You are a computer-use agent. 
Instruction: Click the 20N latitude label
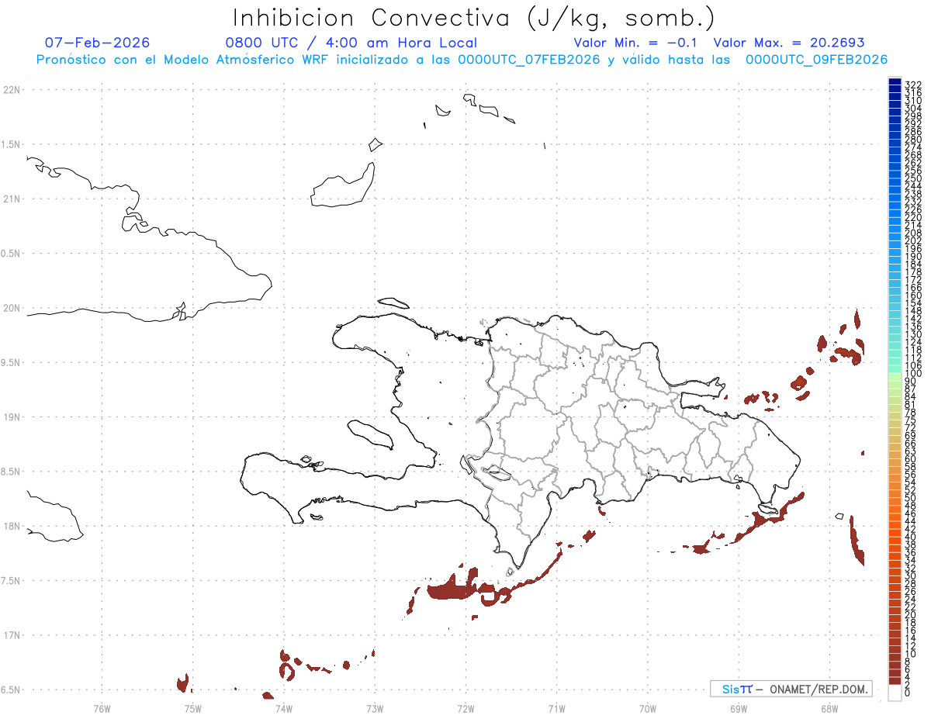(x=11, y=308)
